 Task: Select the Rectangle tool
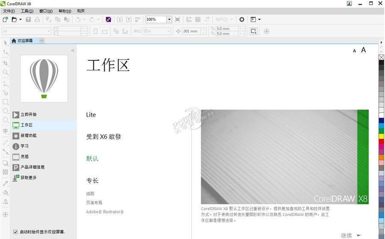(6, 102)
